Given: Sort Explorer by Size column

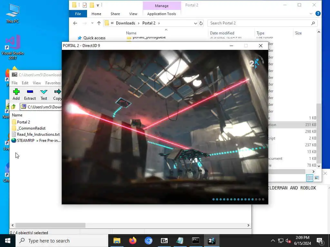Looking at the screenshot, I should coord(298,33).
